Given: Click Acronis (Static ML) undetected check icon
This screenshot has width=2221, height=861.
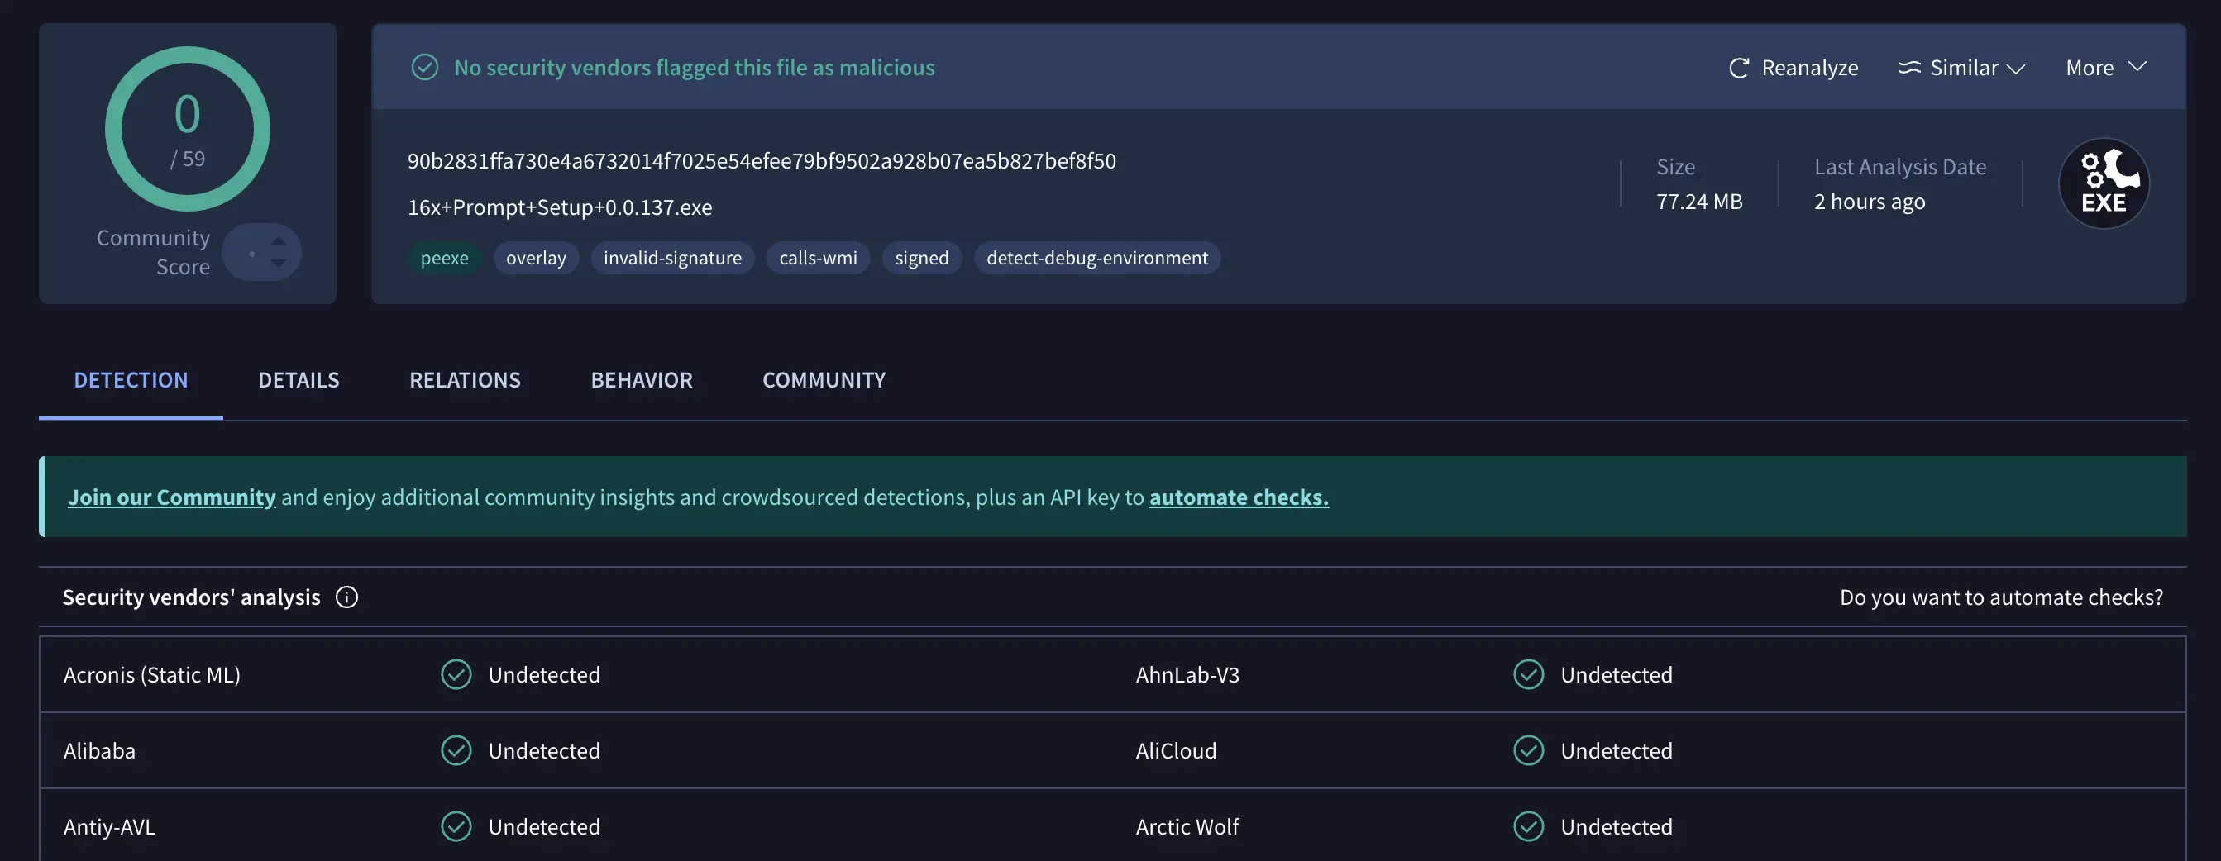Looking at the screenshot, I should tap(456, 675).
